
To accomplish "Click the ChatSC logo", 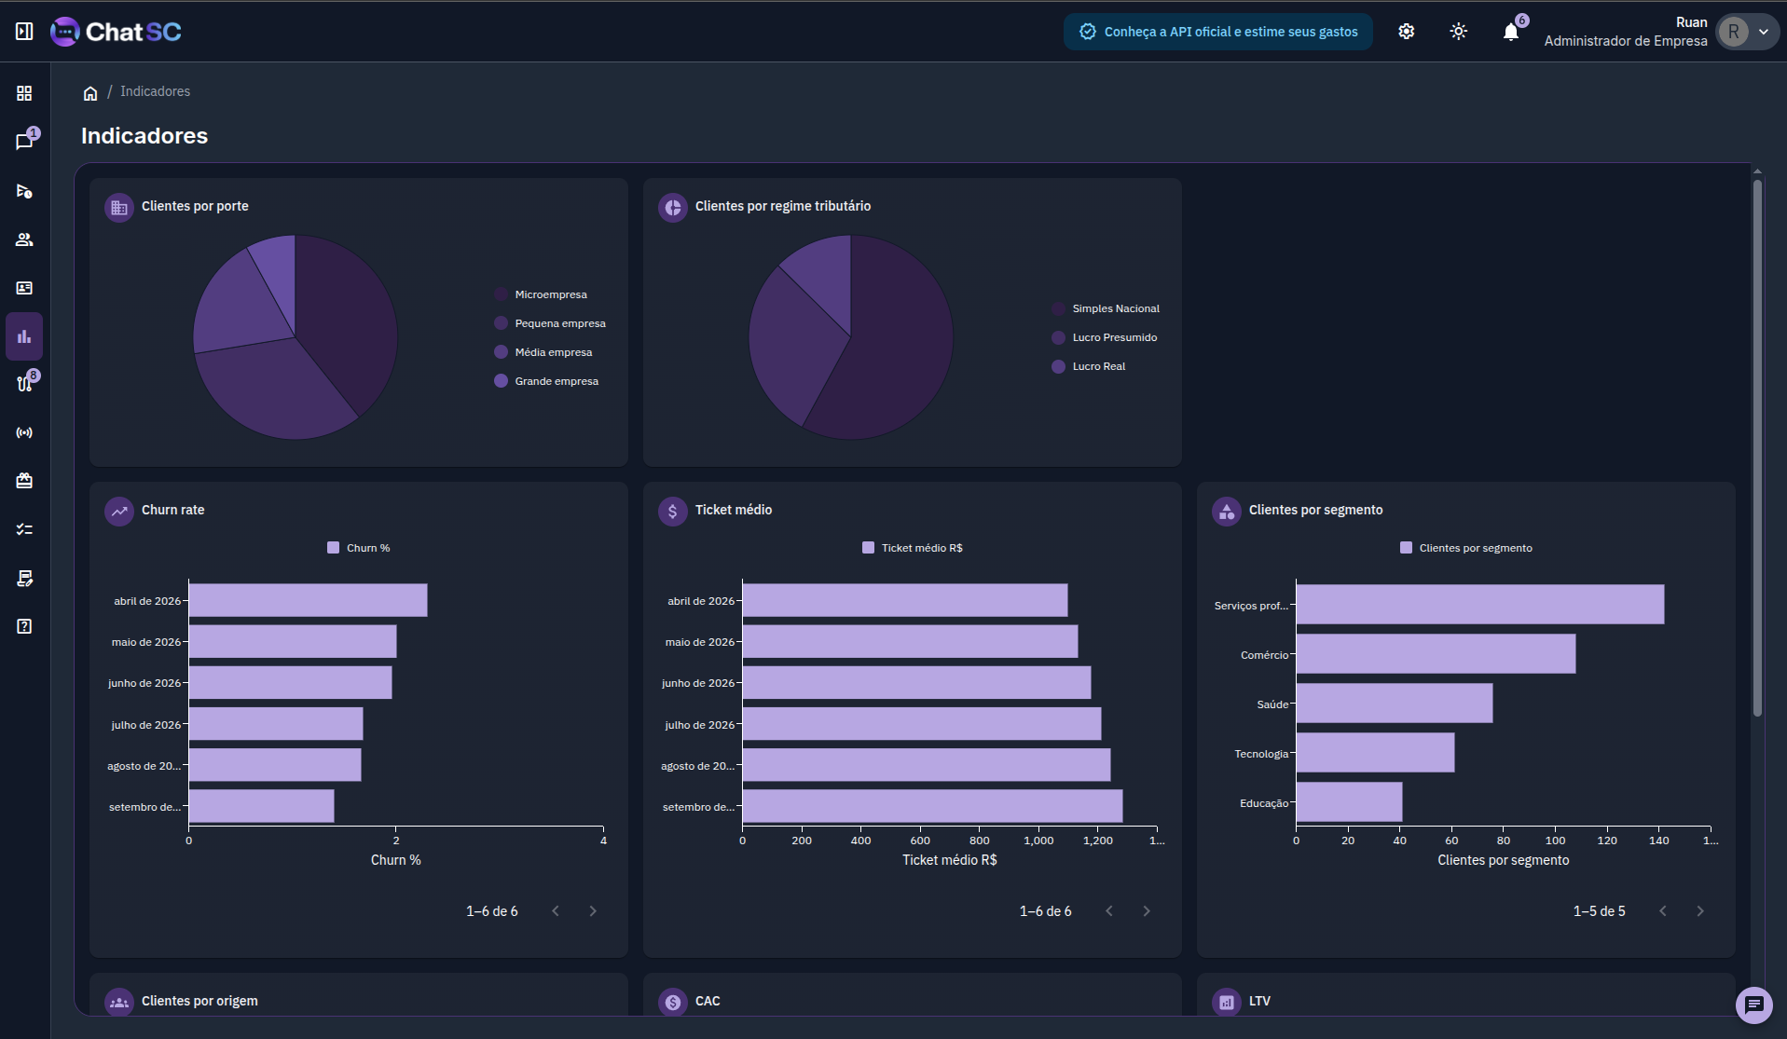I will [x=116, y=32].
